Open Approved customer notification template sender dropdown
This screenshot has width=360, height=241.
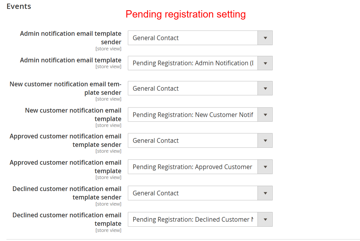click(x=200, y=141)
